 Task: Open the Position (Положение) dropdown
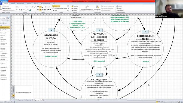pyautogui.click(x=97, y=8)
